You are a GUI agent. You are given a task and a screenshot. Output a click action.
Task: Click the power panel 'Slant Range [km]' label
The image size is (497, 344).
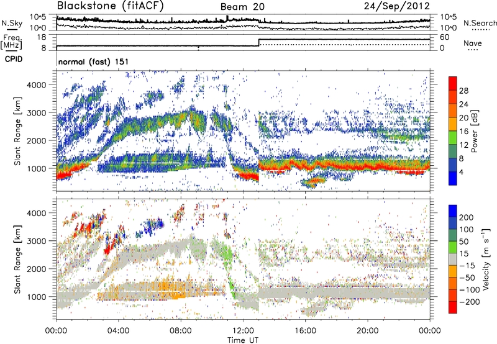pyautogui.click(x=17, y=131)
